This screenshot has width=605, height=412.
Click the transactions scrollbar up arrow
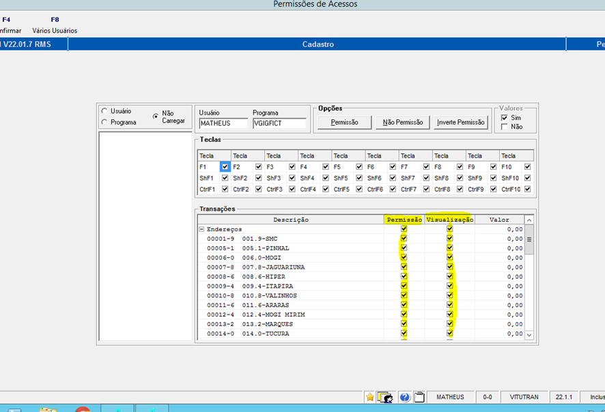click(529, 220)
